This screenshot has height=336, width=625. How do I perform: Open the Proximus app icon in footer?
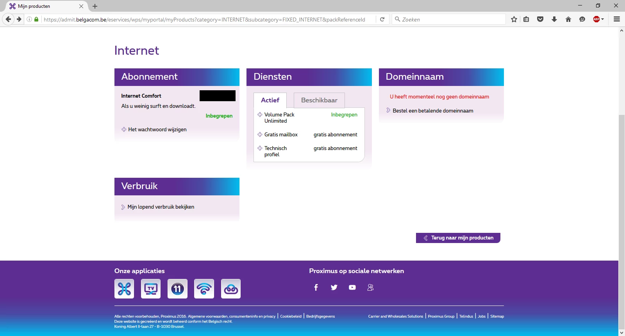124,289
